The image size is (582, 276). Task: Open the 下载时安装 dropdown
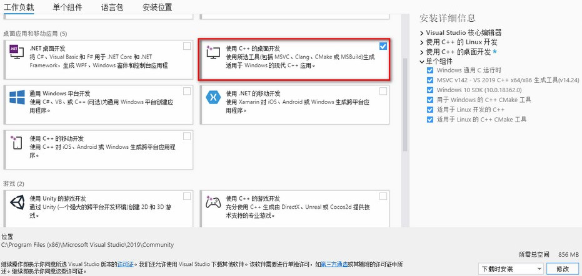[x=506, y=269]
